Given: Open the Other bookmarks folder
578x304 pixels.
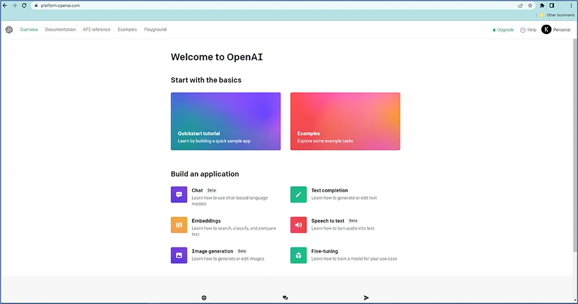Looking at the screenshot, I should 557,15.
